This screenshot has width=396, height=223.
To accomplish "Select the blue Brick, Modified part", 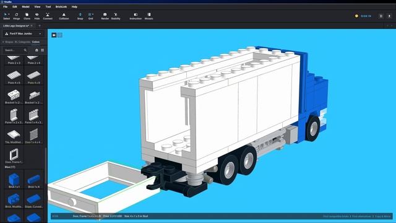I will point(14,199).
